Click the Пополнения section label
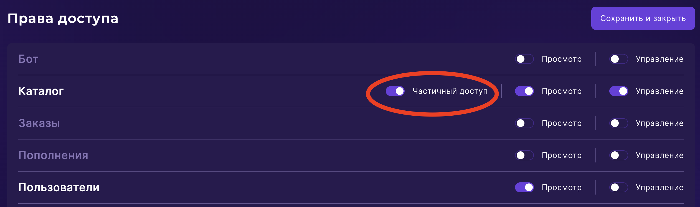The image size is (700, 207). (x=53, y=155)
